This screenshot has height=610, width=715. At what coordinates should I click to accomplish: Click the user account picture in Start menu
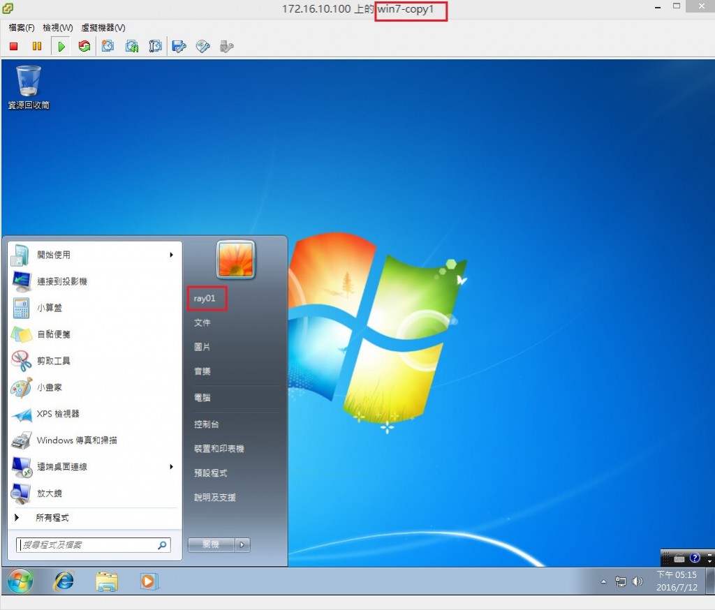click(x=236, y=260)
